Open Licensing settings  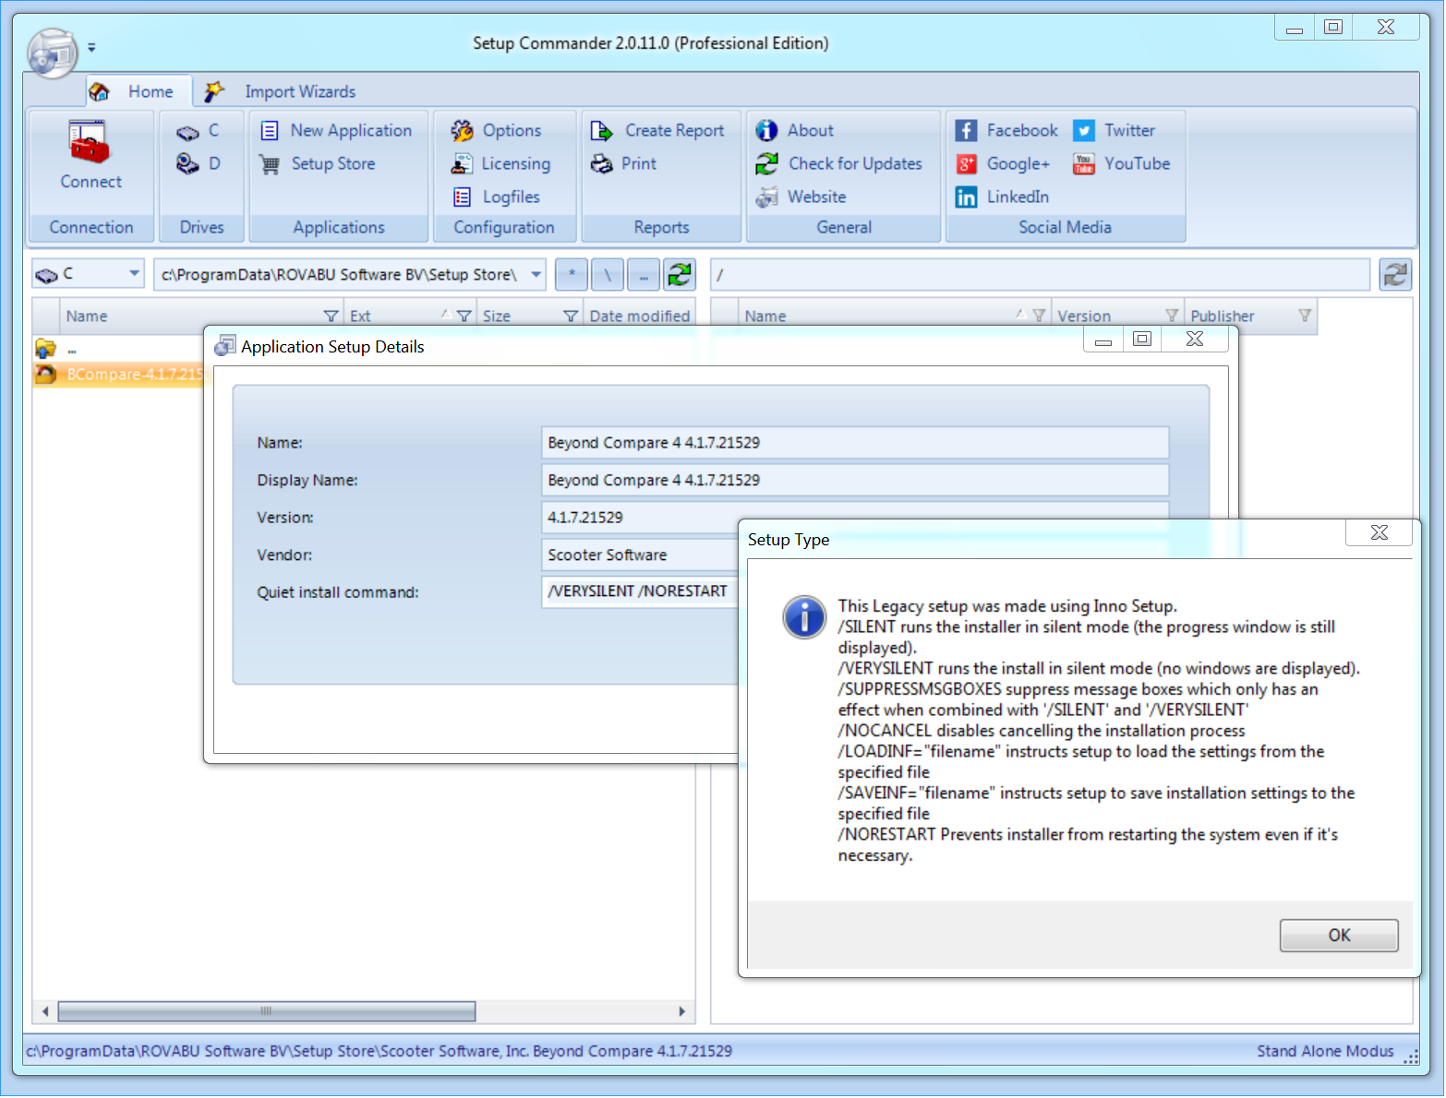click(500, 164)
